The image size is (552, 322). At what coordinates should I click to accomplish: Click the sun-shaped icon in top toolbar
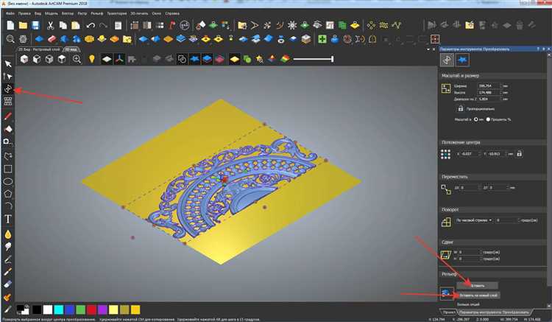tap(292, 25)
